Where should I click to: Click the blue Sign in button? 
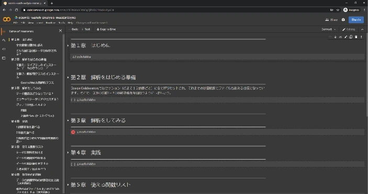(x=356, y=20)
